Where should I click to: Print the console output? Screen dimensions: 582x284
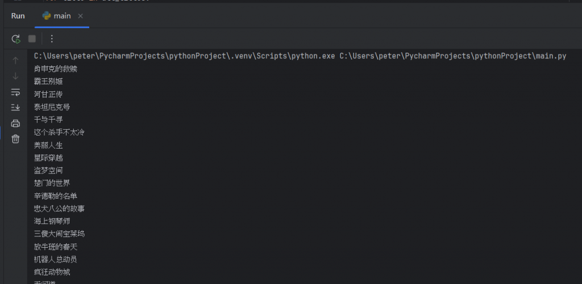(15, 124)
